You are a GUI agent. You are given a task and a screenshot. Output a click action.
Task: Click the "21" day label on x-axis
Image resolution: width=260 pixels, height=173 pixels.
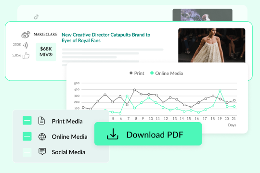coord(234,119)
